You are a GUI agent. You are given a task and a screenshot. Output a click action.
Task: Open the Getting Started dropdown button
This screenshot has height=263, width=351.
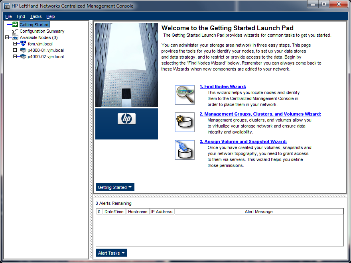coord(115,187)
